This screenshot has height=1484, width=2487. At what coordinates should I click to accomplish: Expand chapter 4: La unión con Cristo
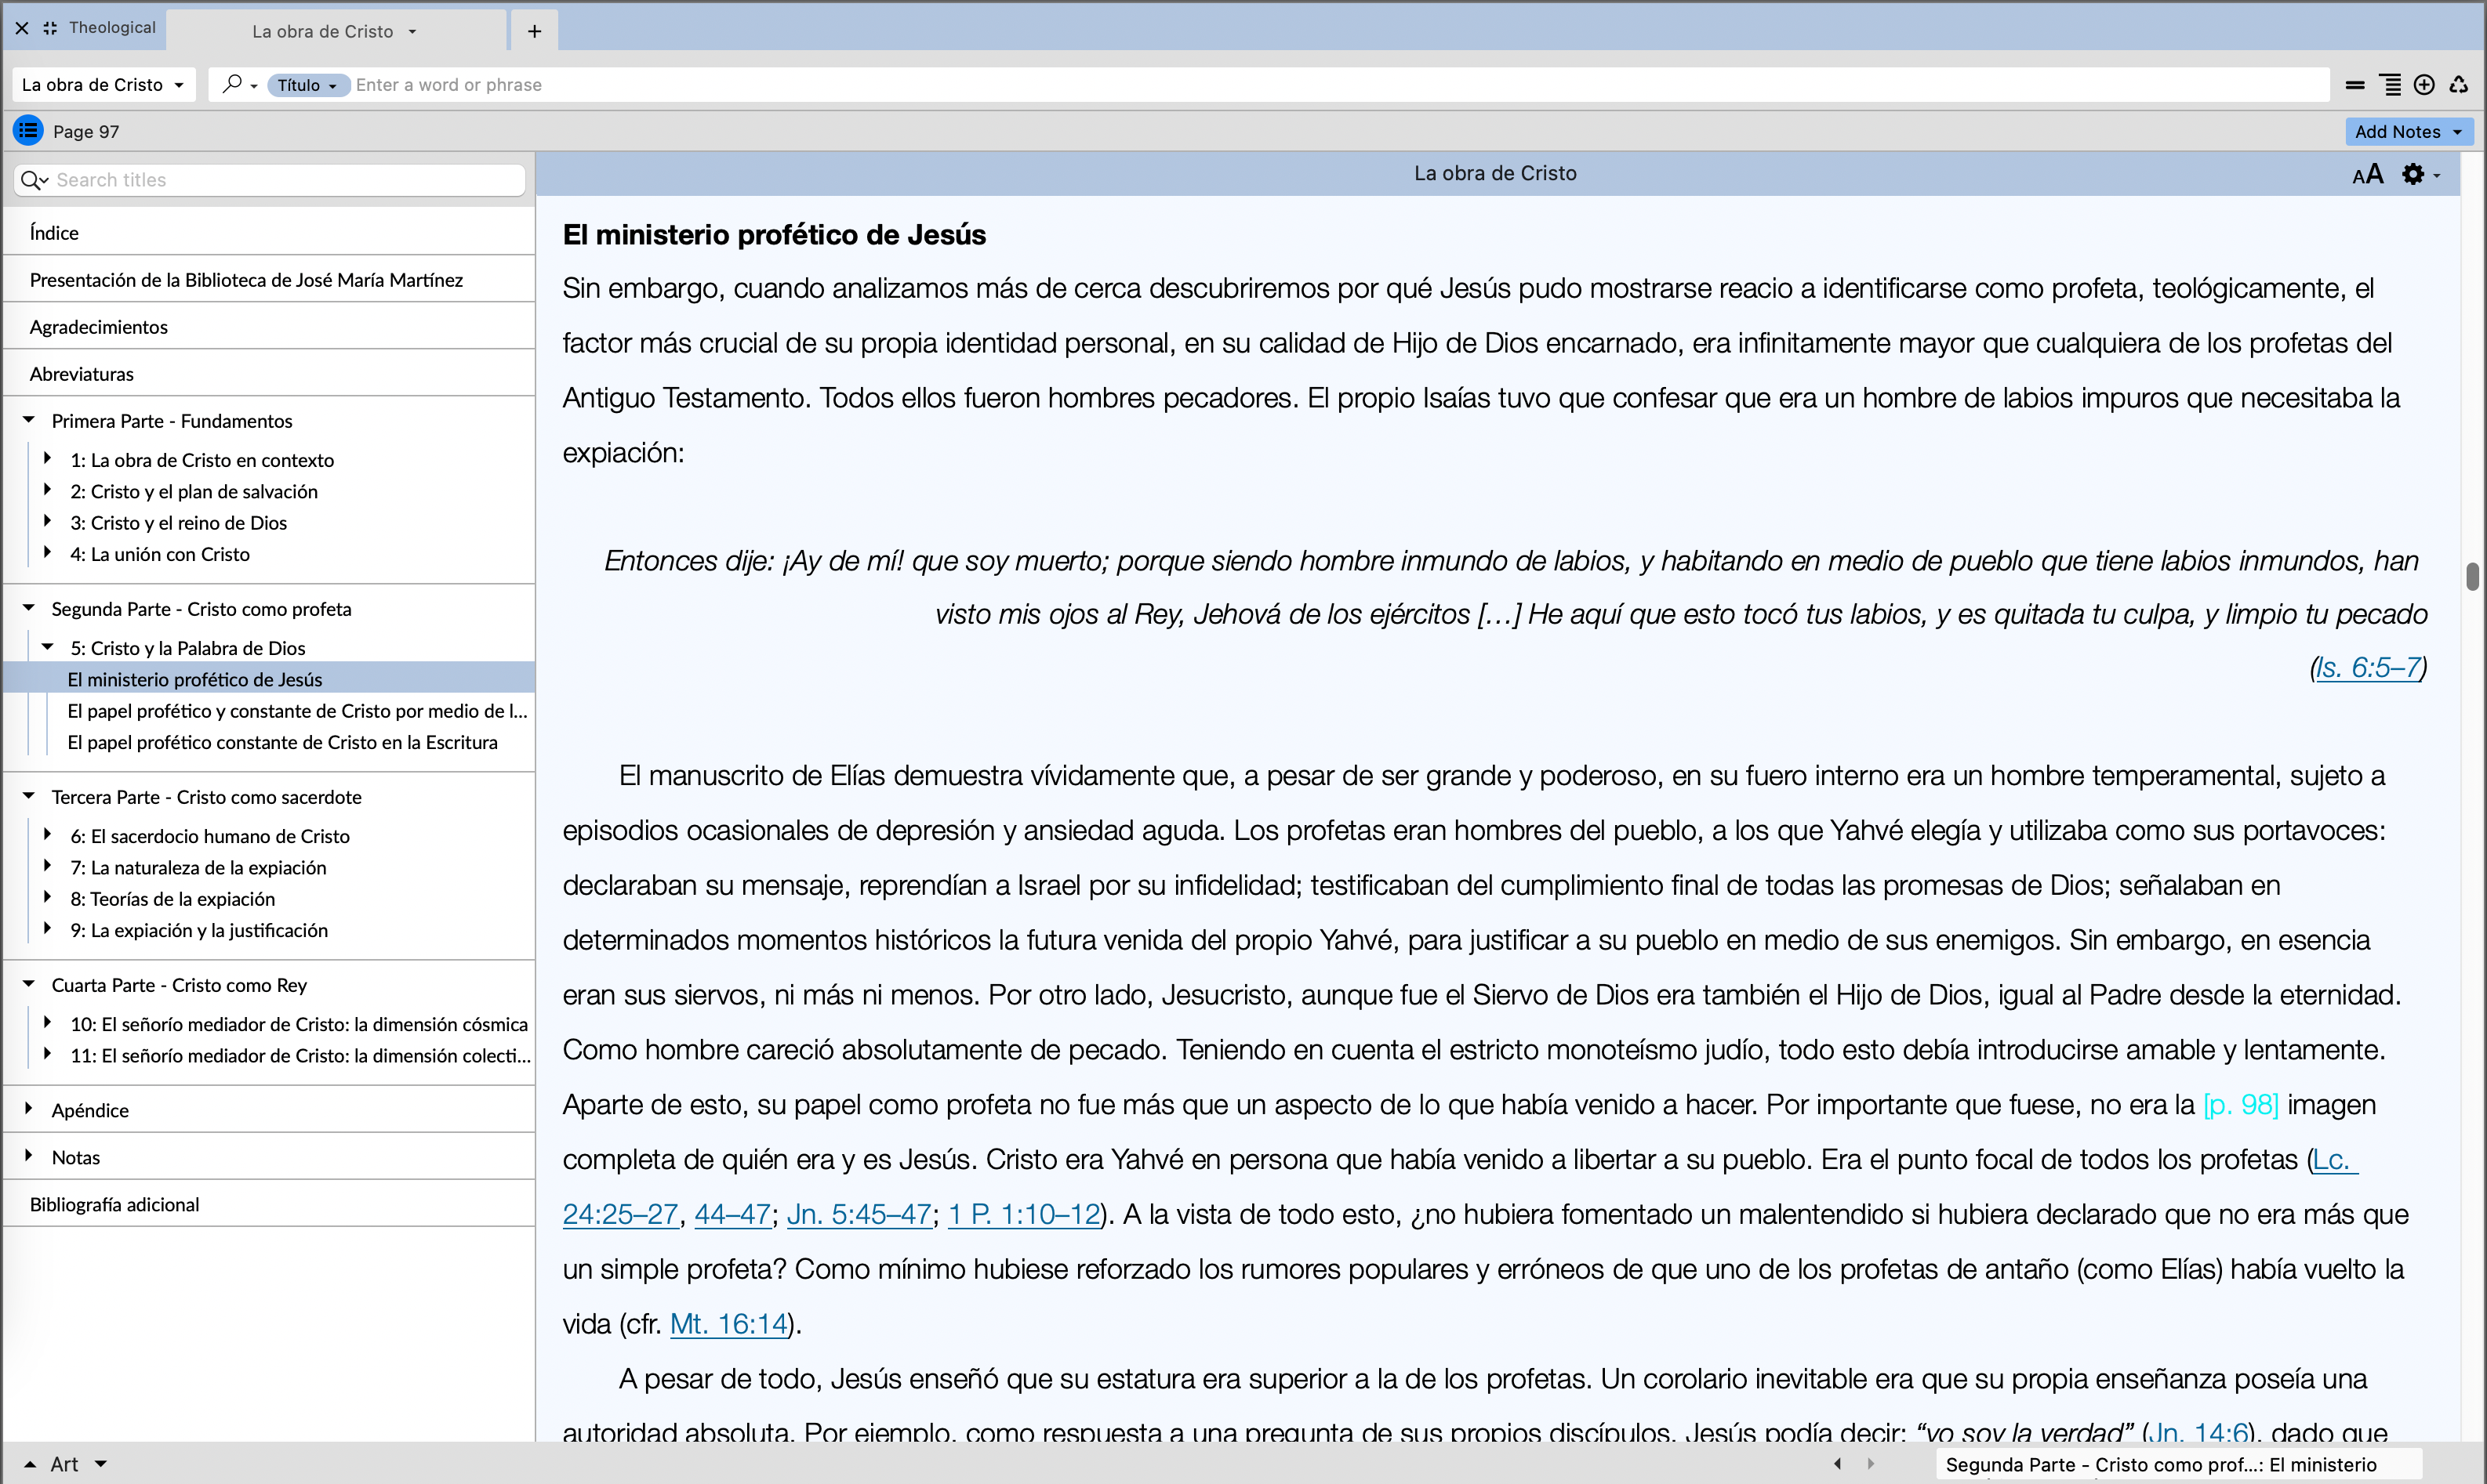pyautogui.click(x=47, y=553)
